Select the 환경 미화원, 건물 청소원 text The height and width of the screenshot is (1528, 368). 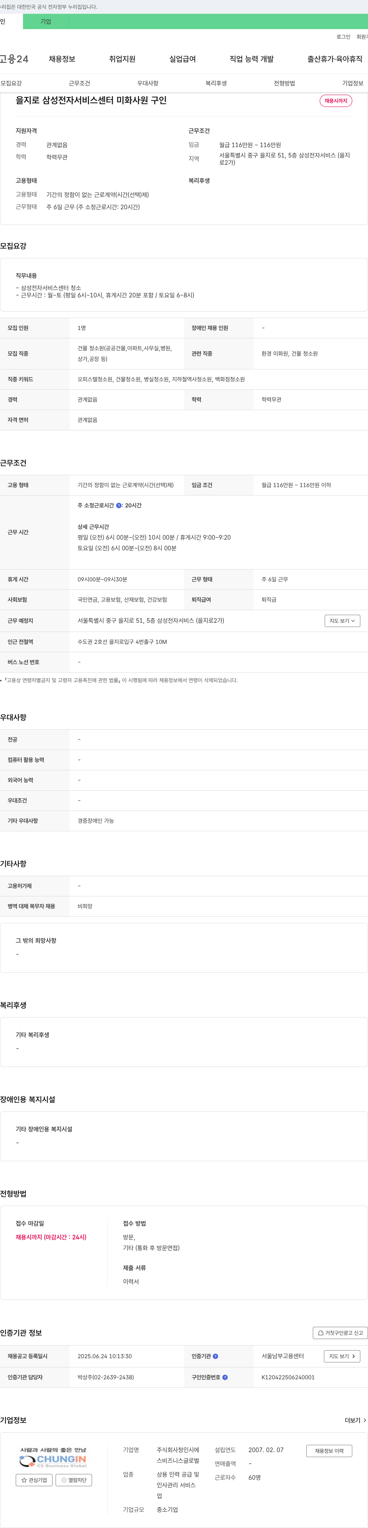click(290, 353)
